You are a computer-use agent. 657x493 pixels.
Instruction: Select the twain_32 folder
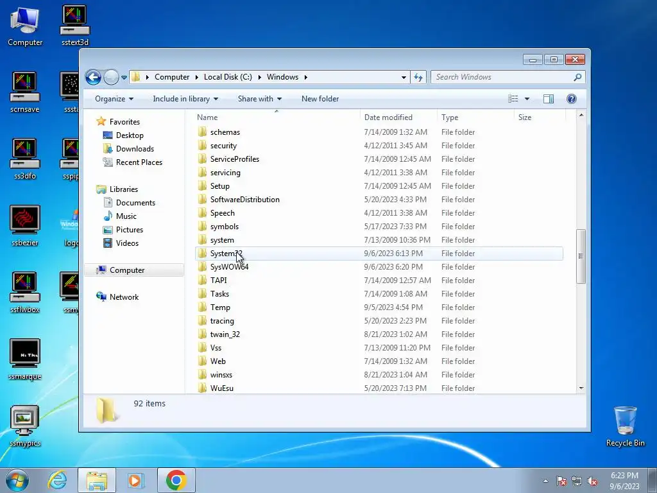click(225, 334)
